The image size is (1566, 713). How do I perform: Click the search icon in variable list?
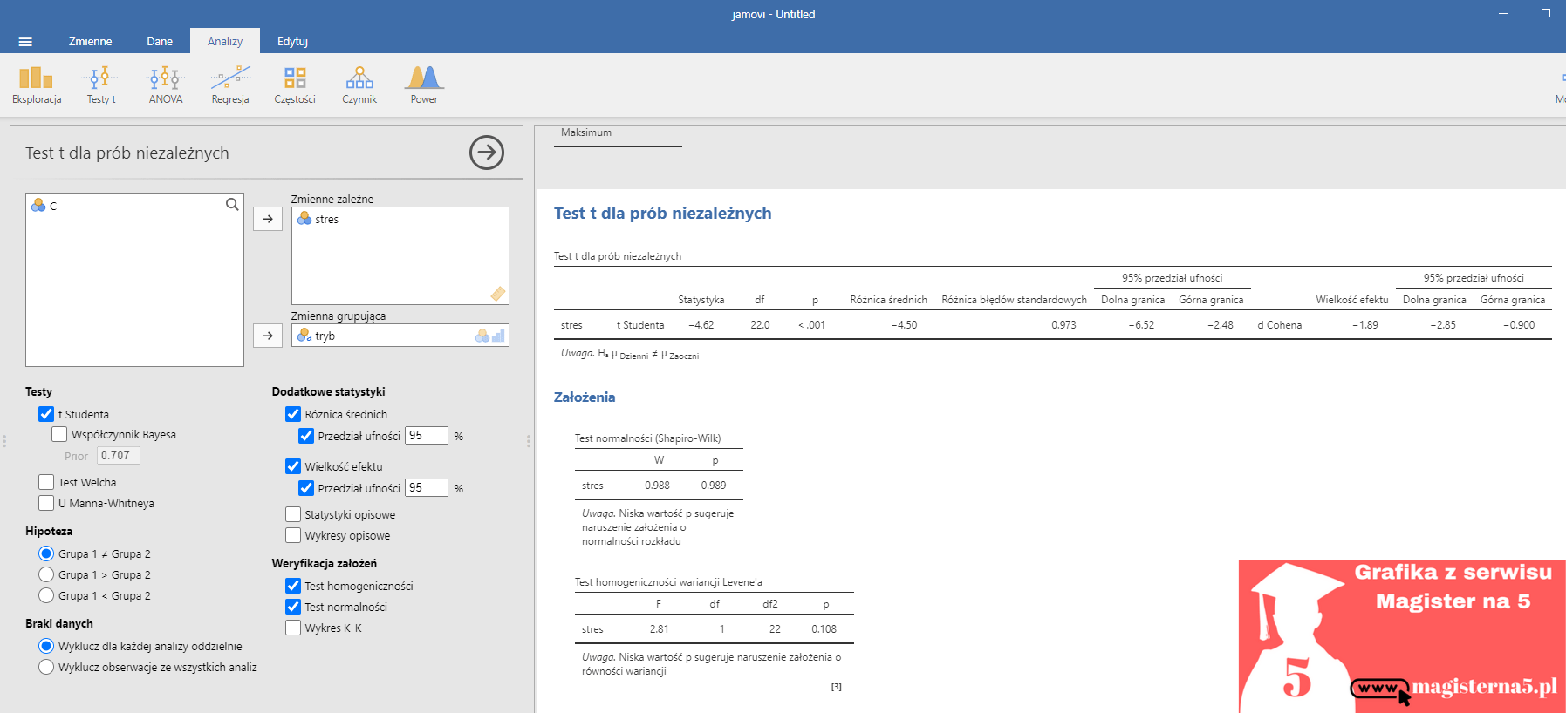(x=232, y=205)
